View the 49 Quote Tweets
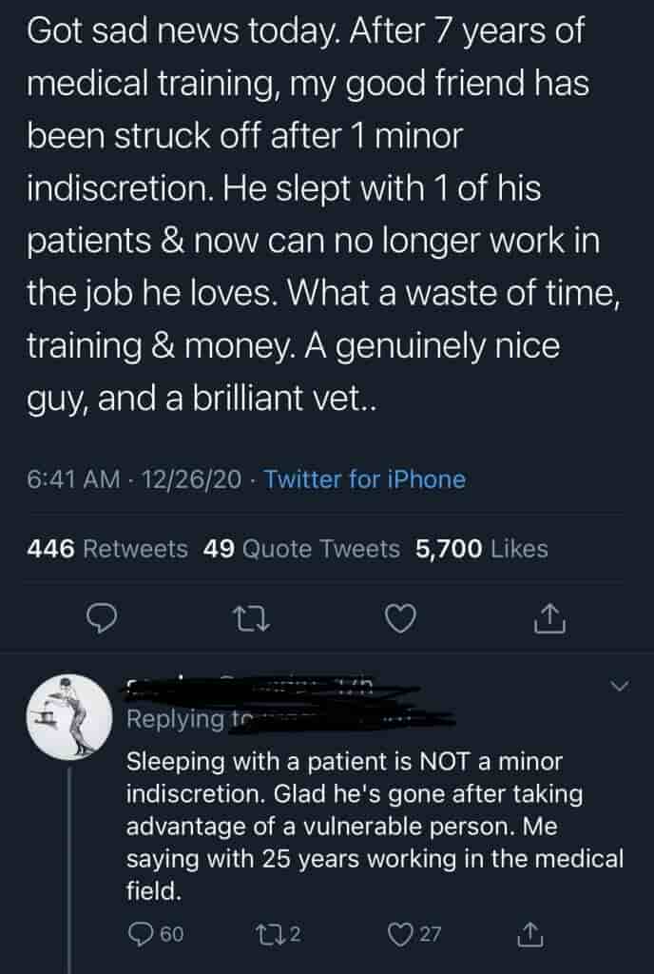The image size is (654, 974). (x=302, y=549)
